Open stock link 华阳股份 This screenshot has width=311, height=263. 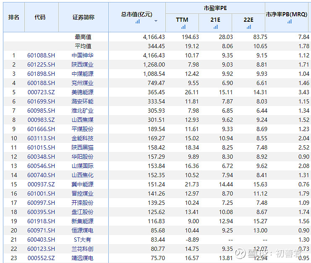click(x=83, y=157)
